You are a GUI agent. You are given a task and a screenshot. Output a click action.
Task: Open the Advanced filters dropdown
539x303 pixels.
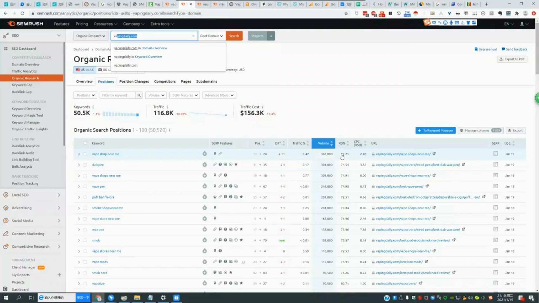coord(219,95)
